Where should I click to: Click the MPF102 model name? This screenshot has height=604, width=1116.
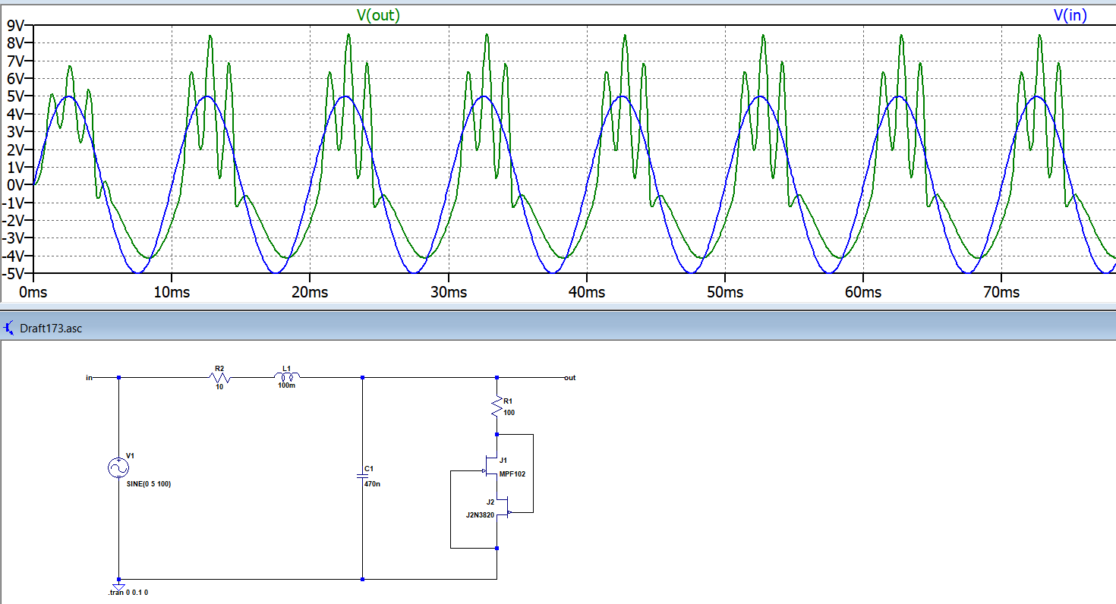[512, 473]
